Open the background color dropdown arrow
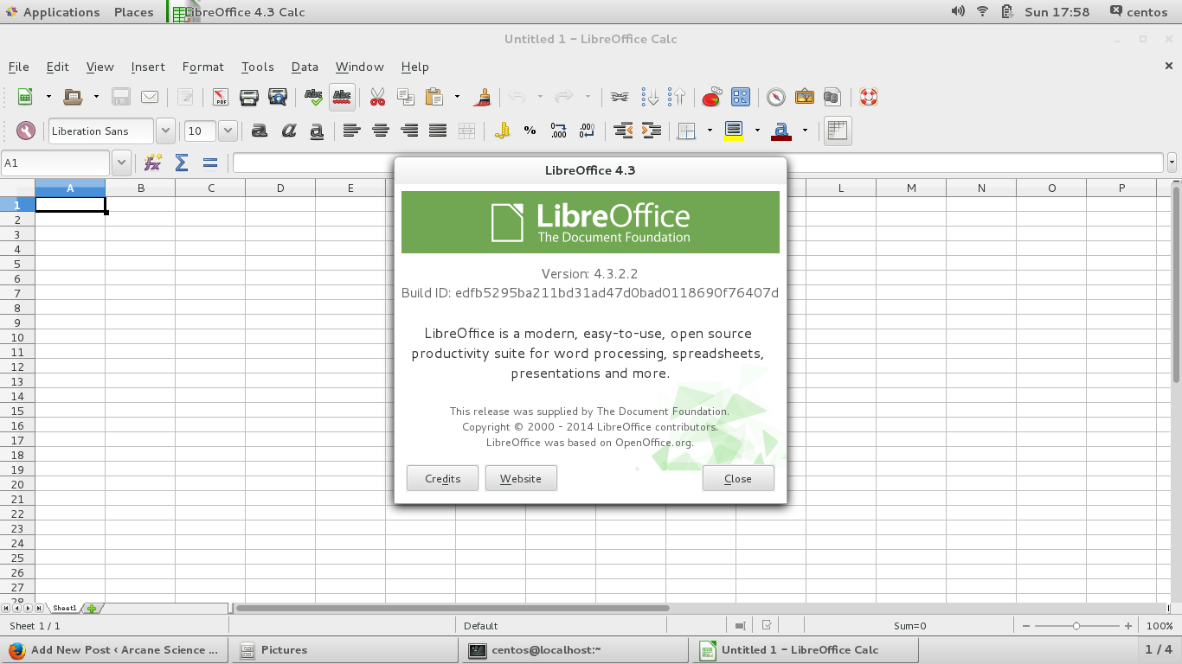The image size is (1182, 664). [x=757, y=131]
